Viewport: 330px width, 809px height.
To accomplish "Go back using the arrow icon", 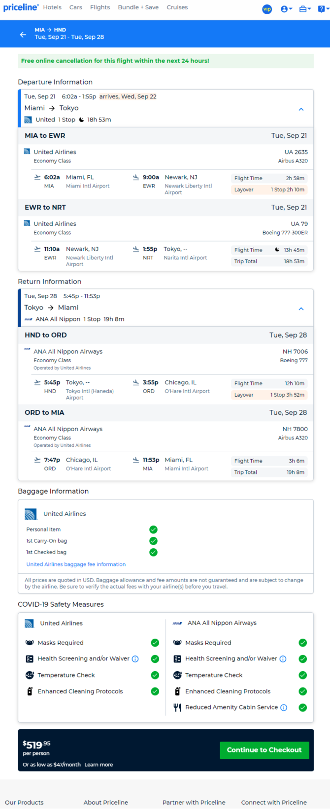I will [x=23, y=34].
